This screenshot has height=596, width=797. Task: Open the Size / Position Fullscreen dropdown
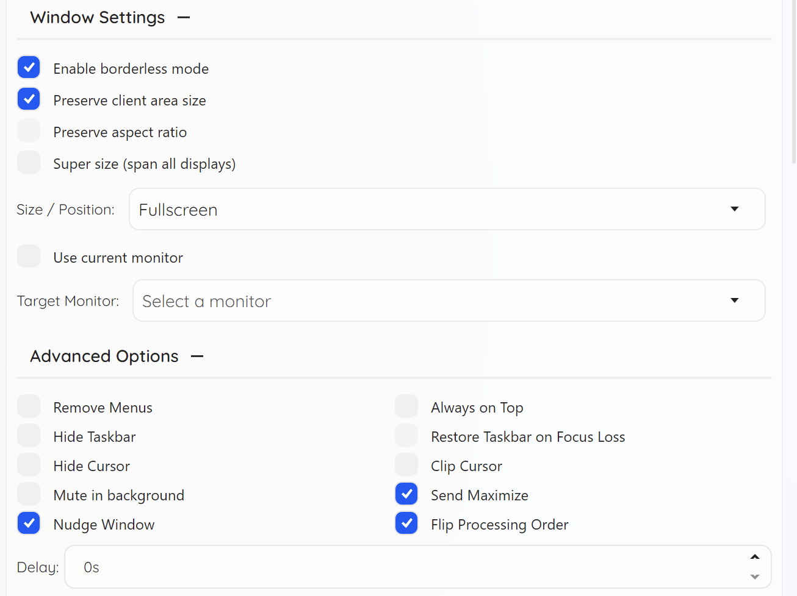point(447,210)
